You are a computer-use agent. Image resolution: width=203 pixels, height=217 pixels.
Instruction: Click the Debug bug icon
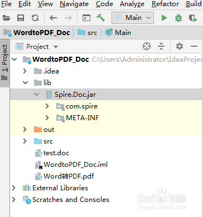pos(178,18)
